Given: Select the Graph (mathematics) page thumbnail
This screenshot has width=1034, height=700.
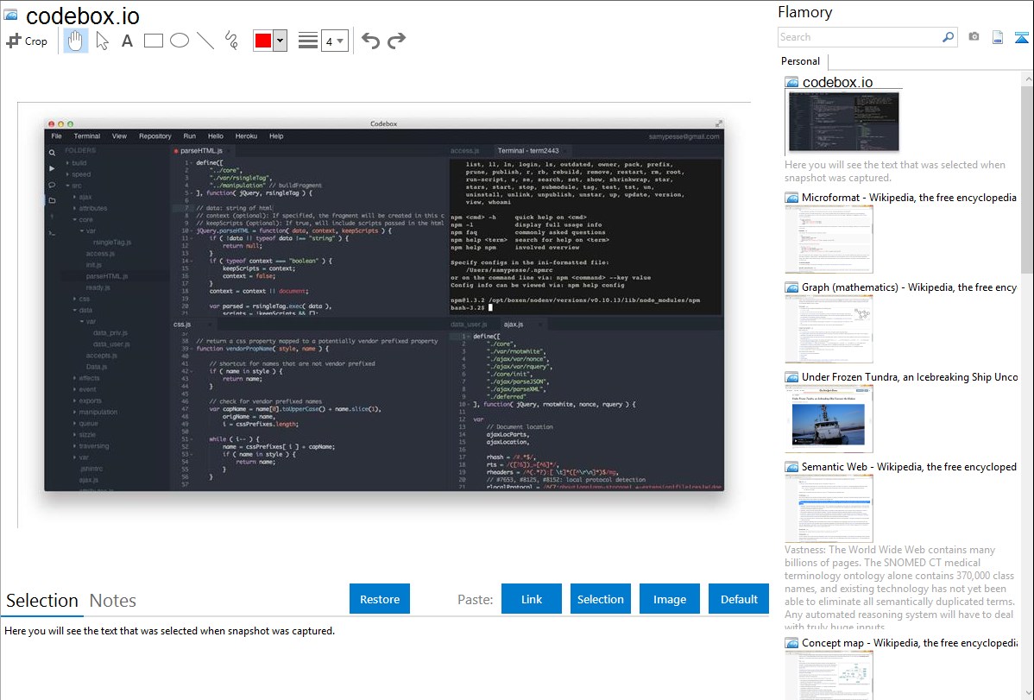Looking at the screenshot, I should 829,329.
